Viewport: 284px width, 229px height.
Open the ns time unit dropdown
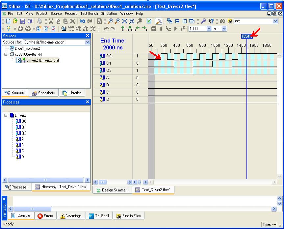tap(224, 29)
